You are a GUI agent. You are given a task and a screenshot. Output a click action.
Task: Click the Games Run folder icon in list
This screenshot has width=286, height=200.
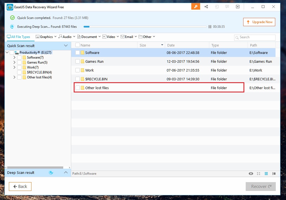[x=83, y=61]
